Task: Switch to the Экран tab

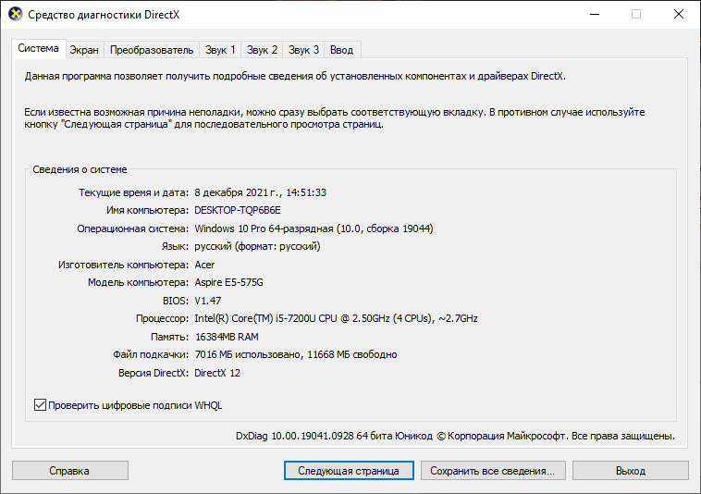Action: pyautogui.click(x=84, y=50)
